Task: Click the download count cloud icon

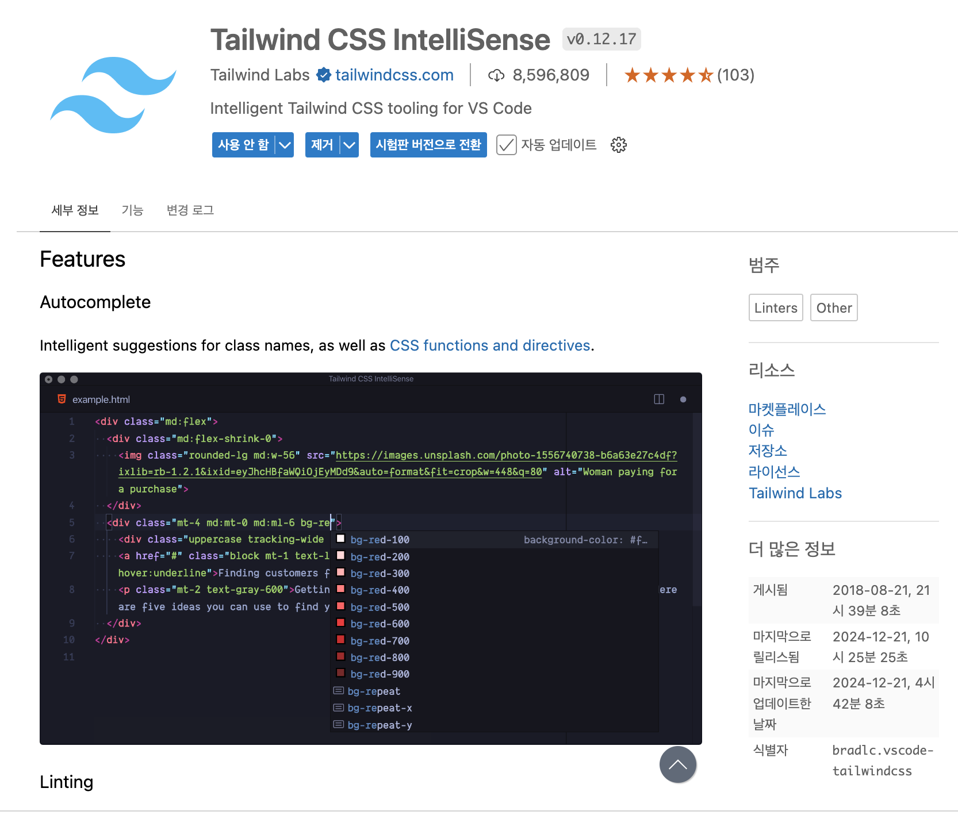Action: pos(496,75)
